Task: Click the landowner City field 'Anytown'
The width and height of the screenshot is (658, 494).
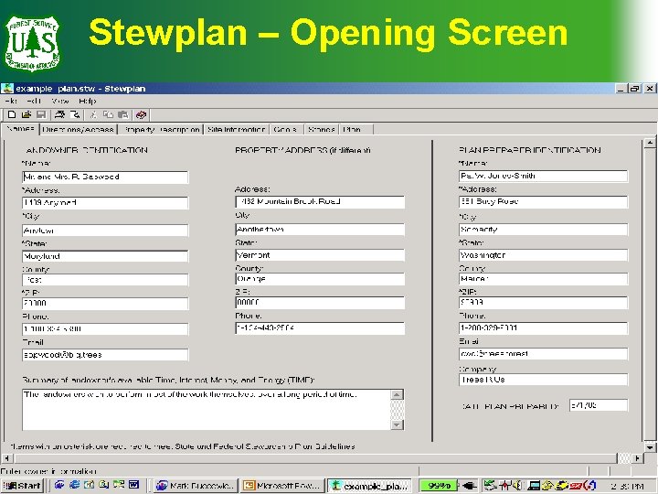Action: (105, 231)
